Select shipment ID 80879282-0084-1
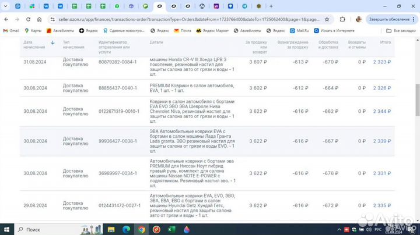 click(x=118, y=62)
